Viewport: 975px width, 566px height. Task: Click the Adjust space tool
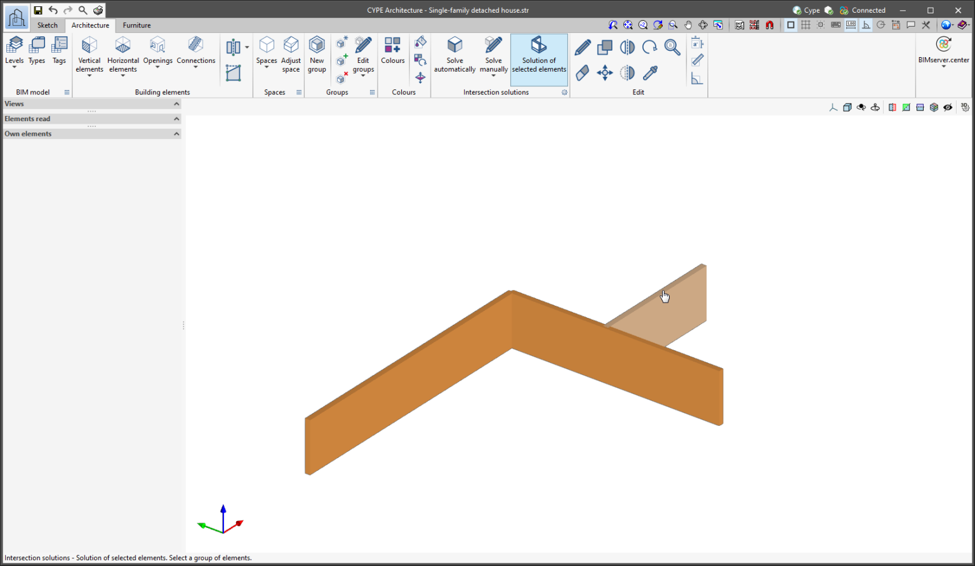(291, 55)
